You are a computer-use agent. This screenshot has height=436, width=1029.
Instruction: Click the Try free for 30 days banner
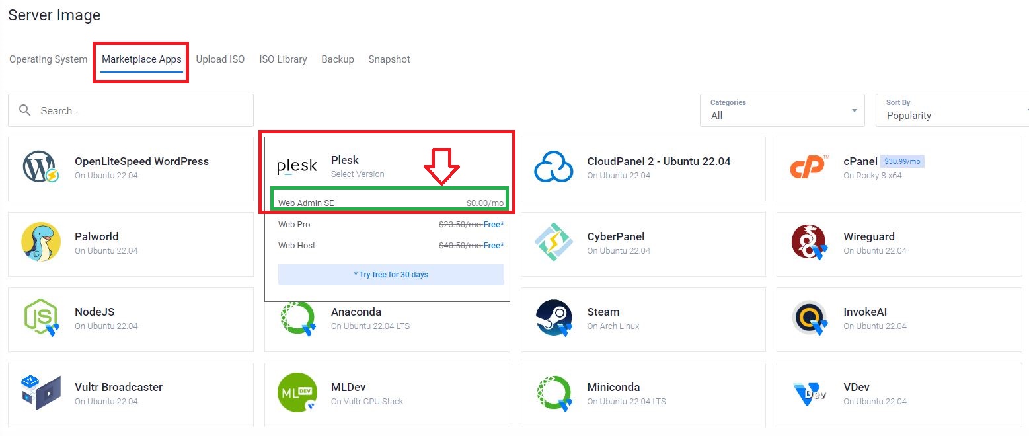pyautogui.click(x=391, y=275)
